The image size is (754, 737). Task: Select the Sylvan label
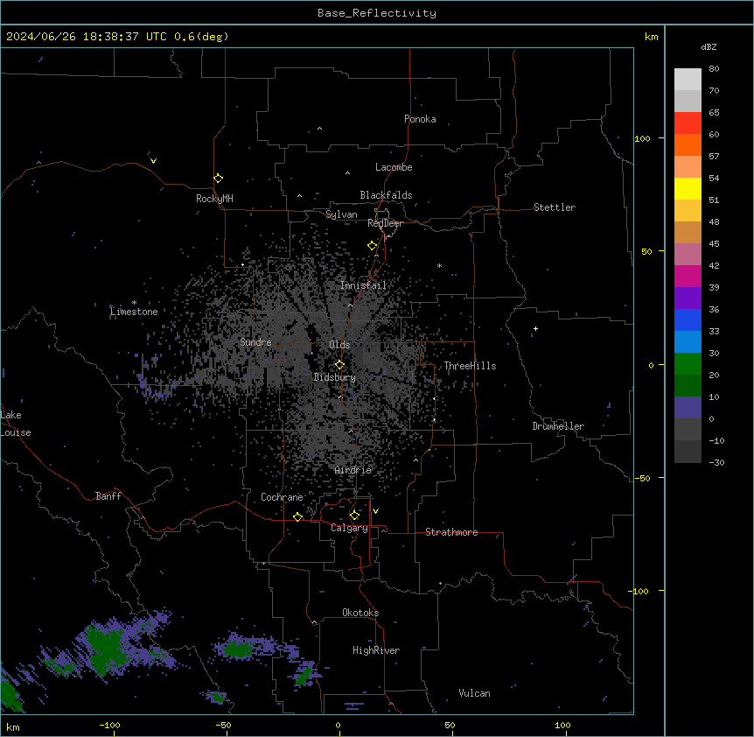coord(341,214)
